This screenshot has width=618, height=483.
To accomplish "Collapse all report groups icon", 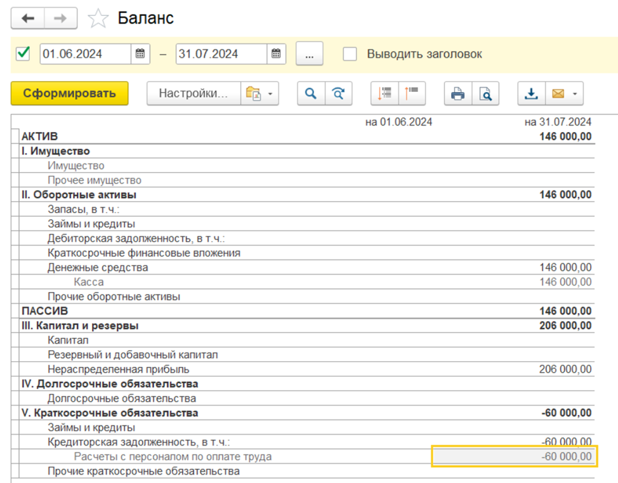I will pyautogui.click(x=412, y=94).
